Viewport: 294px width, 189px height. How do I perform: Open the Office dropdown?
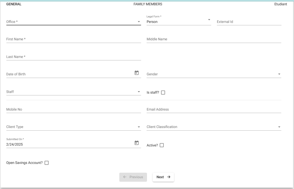click(139, 21)
